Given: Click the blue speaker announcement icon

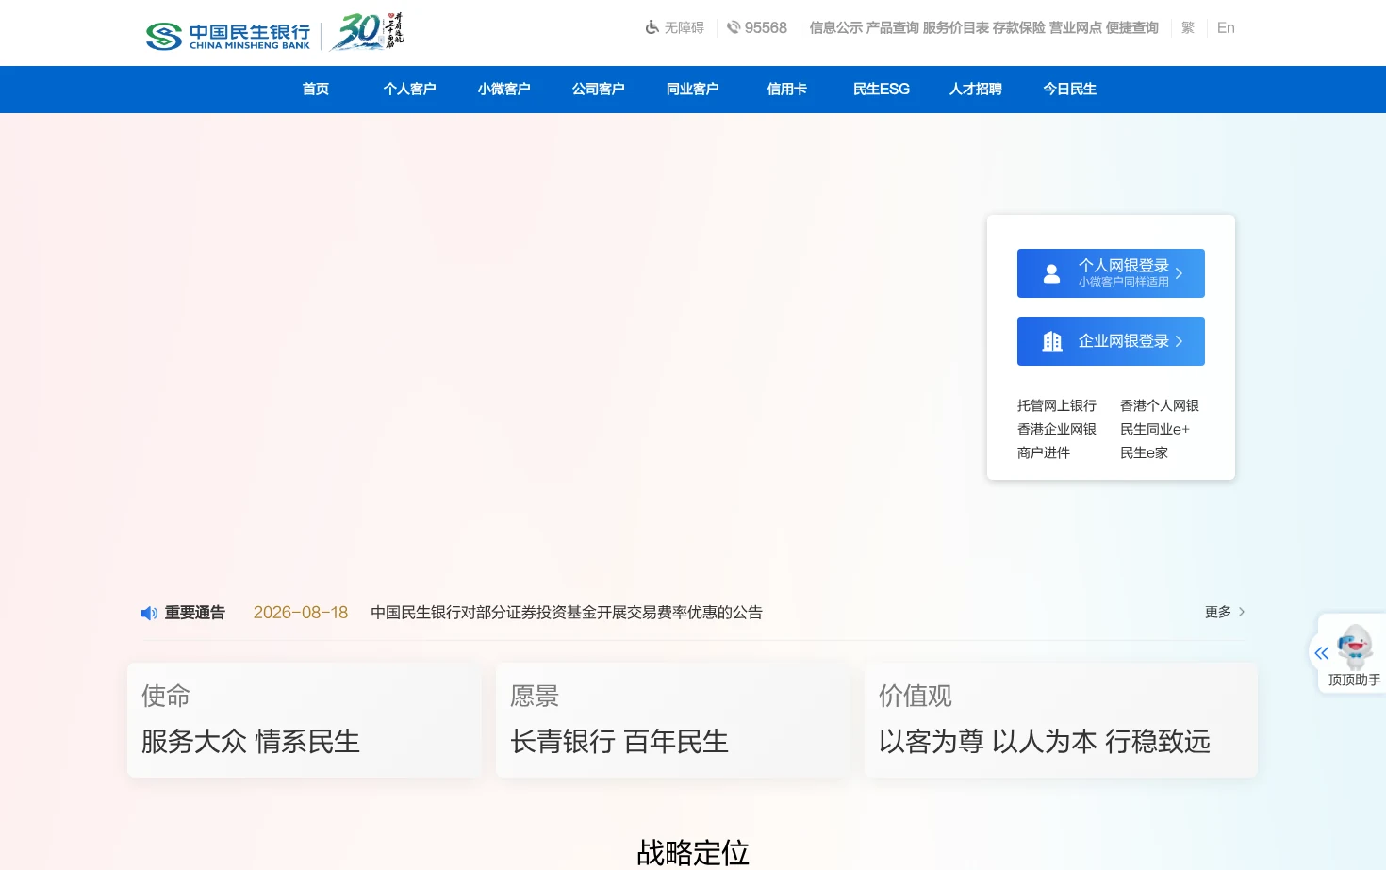Looking at the screenshot, I should (149, 613).
